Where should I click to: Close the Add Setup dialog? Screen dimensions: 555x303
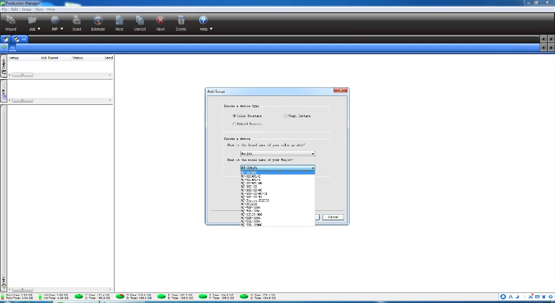[341, 90]
